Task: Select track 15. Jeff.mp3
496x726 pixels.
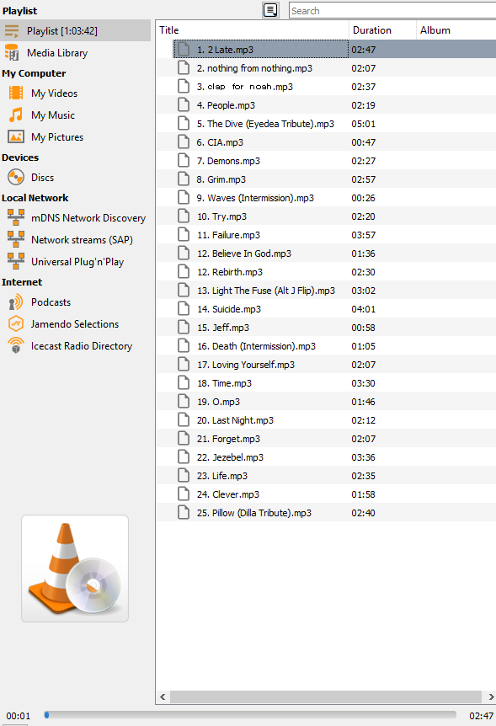Action: 326,328
